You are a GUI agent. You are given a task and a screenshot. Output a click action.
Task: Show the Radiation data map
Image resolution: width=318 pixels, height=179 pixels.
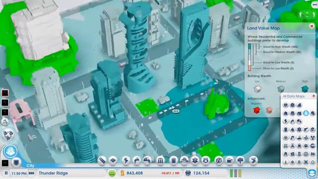click(313, 137)
